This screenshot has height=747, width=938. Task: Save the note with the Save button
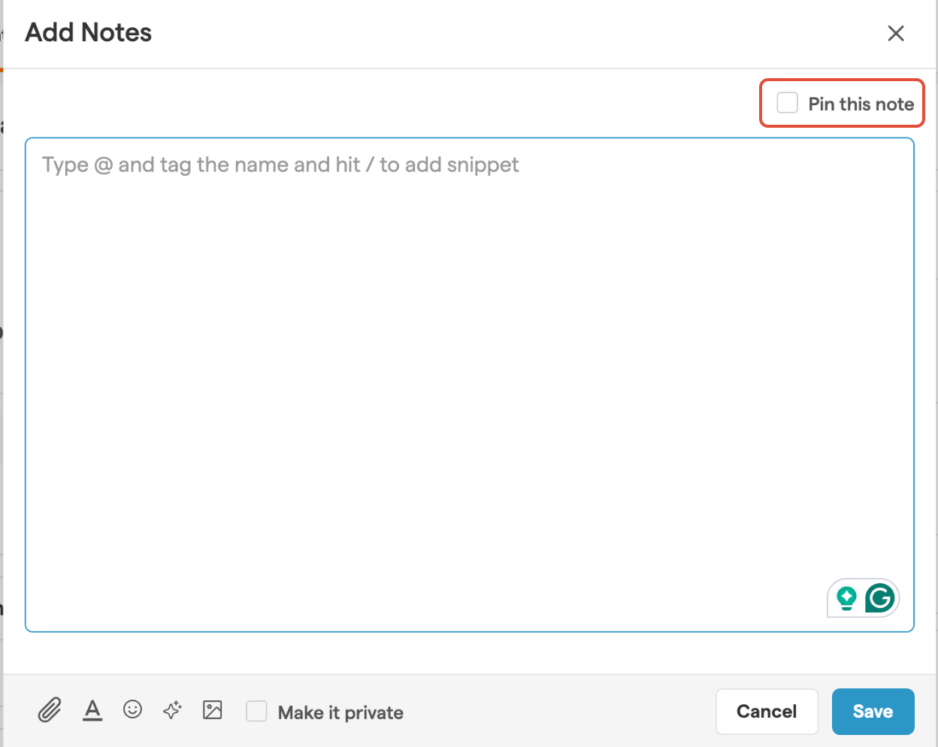point(873,711)
